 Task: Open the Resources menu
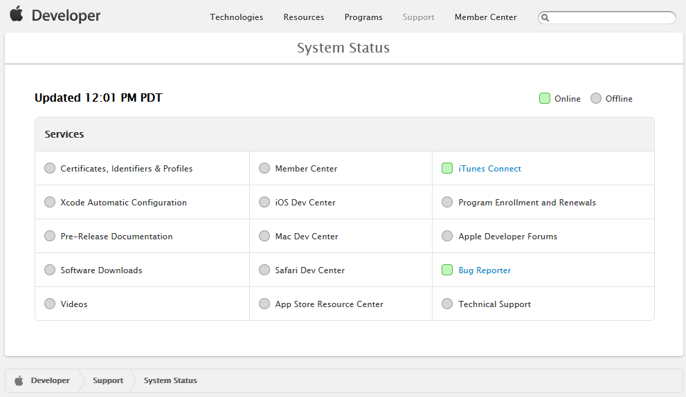[304, 17]
